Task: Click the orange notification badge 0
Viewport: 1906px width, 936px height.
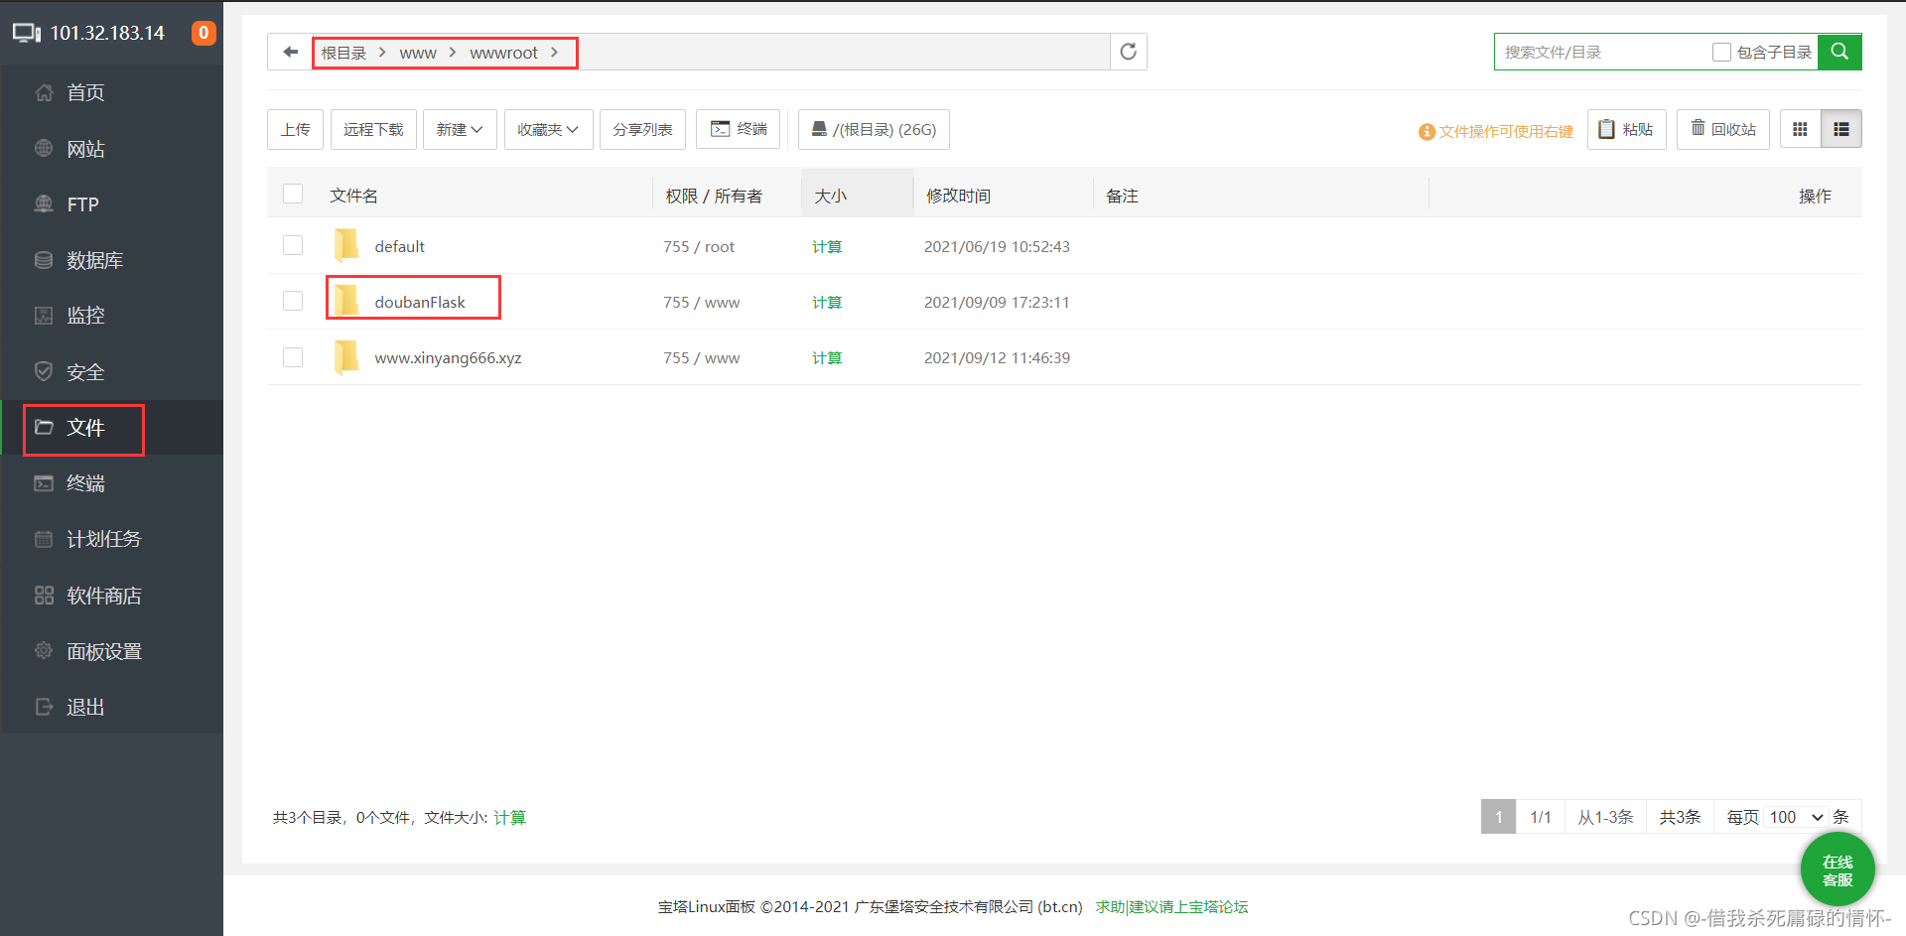Action: coord(204,33)
